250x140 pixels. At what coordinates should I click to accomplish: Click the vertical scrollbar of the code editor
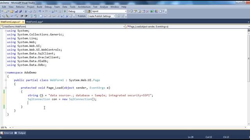click(249, 59)
